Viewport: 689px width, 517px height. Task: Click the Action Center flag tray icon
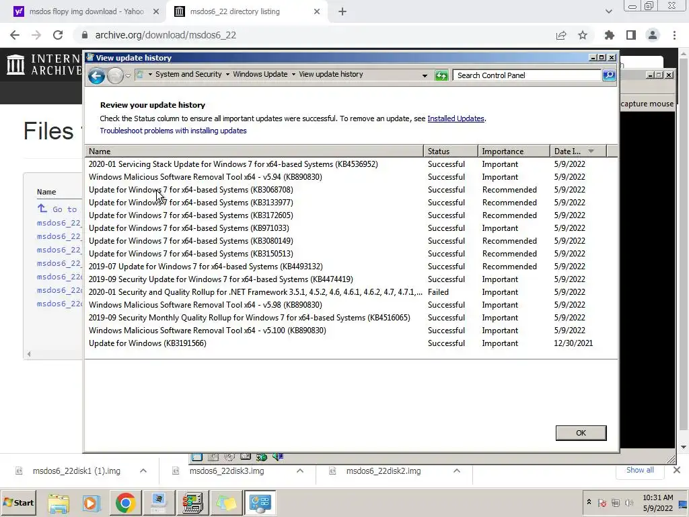click(602, 502)
